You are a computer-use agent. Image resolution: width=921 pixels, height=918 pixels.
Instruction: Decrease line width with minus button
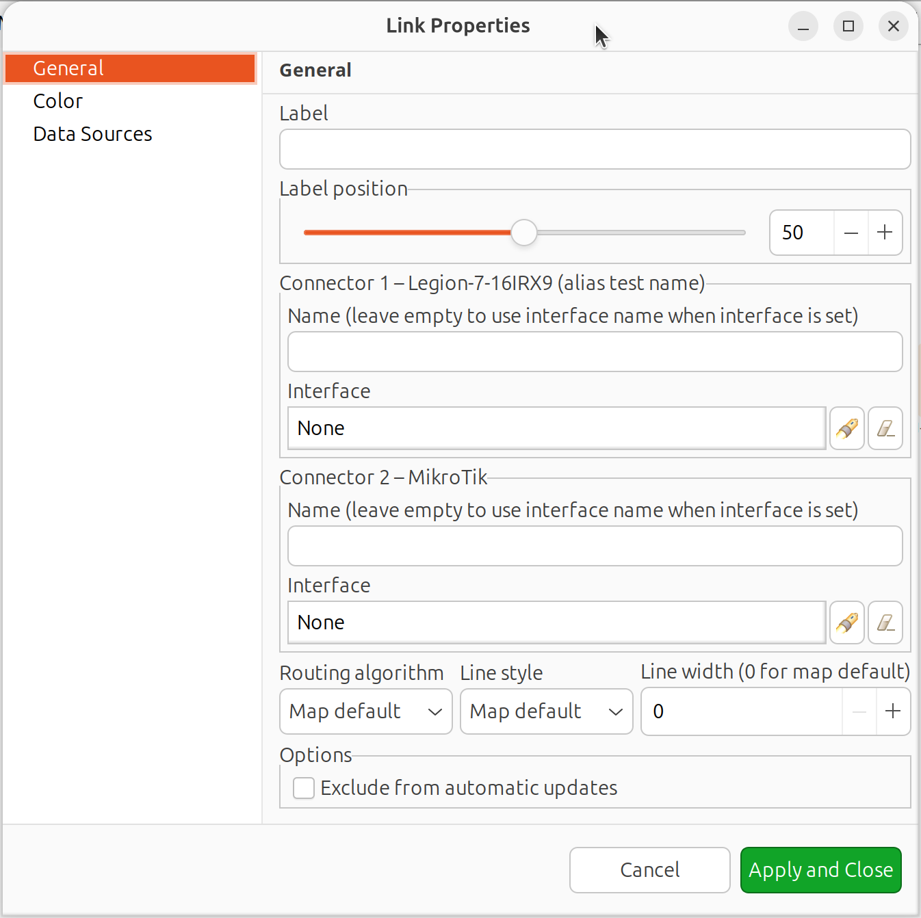pyautogui.click(x=859, y=711)
